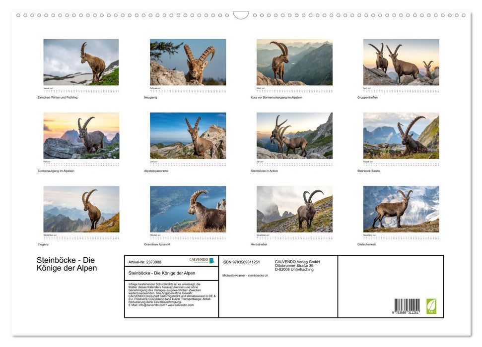Click the caption 'Zwischen Winter und Frühling'
This screenshot has height=347, width=482.
(x=58, y=97)
